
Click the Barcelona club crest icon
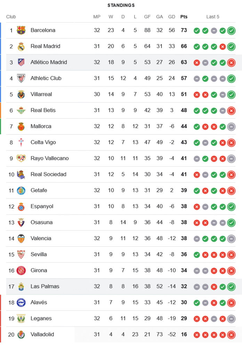[x=21, y=31]
